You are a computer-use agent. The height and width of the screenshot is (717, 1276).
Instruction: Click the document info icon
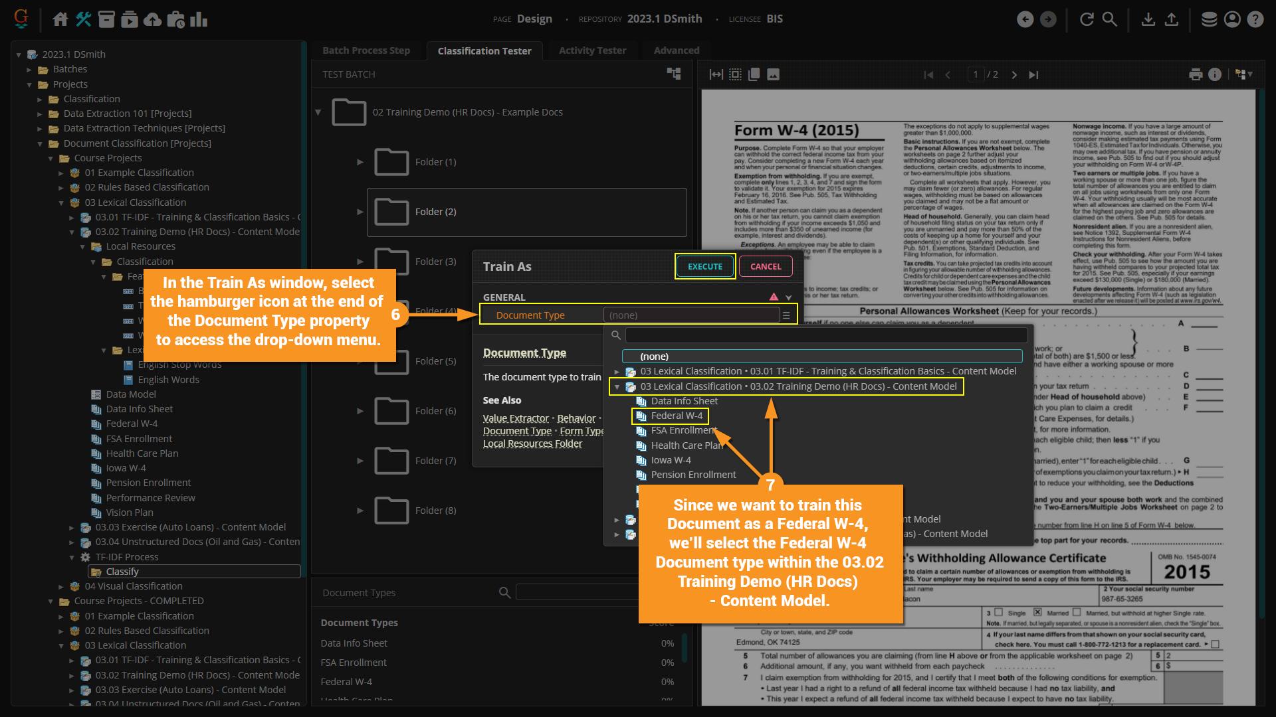(1215, 74)
